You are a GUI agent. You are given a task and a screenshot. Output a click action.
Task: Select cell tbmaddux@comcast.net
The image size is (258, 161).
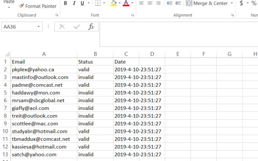coord(44,139)
